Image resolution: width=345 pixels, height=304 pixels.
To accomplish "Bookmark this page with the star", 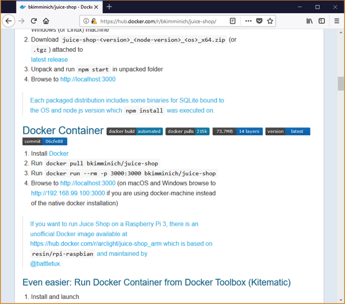I will coord(270,21).
